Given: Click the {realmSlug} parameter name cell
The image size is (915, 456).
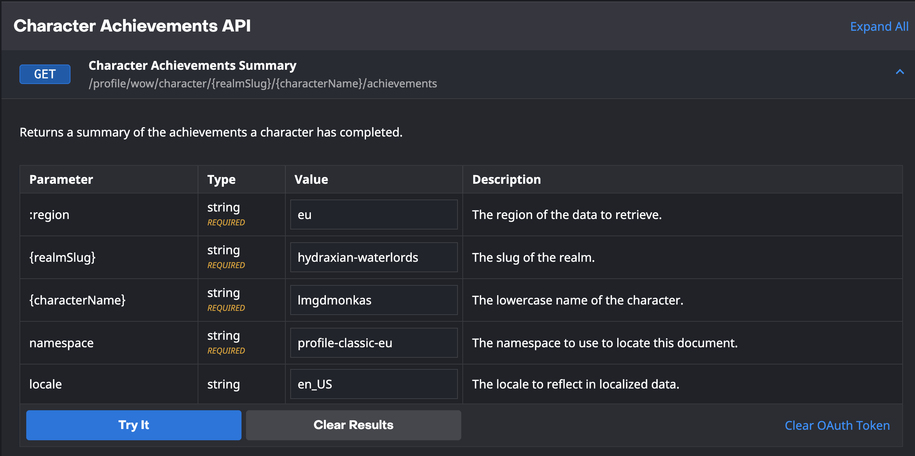Looking at the screenshot, I should click(x=63, y=257).
